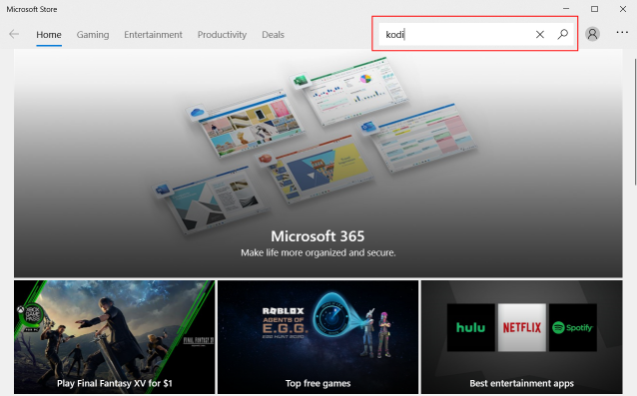Open the Deals tab
Screen dimensions: 637x396
click(x=273, y=35)
